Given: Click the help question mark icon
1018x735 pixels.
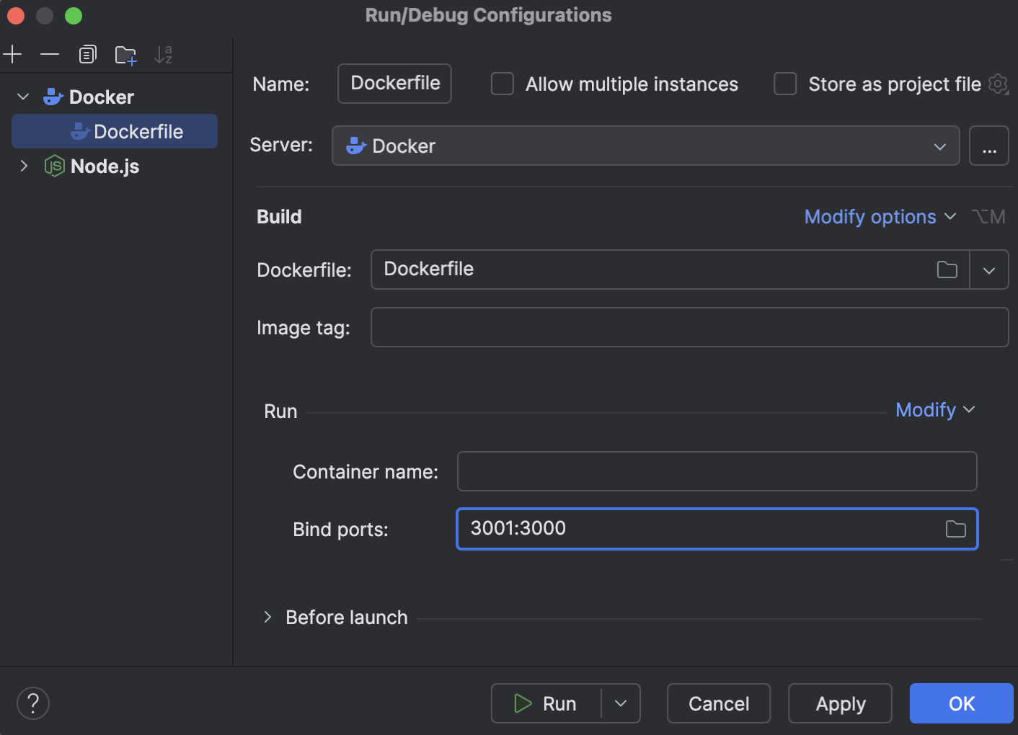Looking at the screenshot, I should [x=32, y=703].
